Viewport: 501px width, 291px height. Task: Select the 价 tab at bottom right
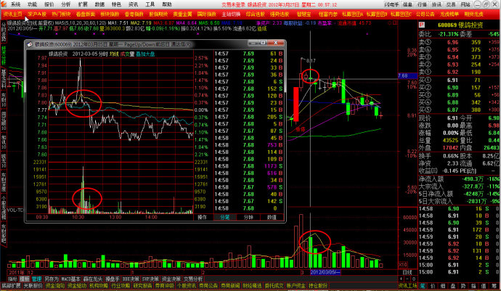433,286
